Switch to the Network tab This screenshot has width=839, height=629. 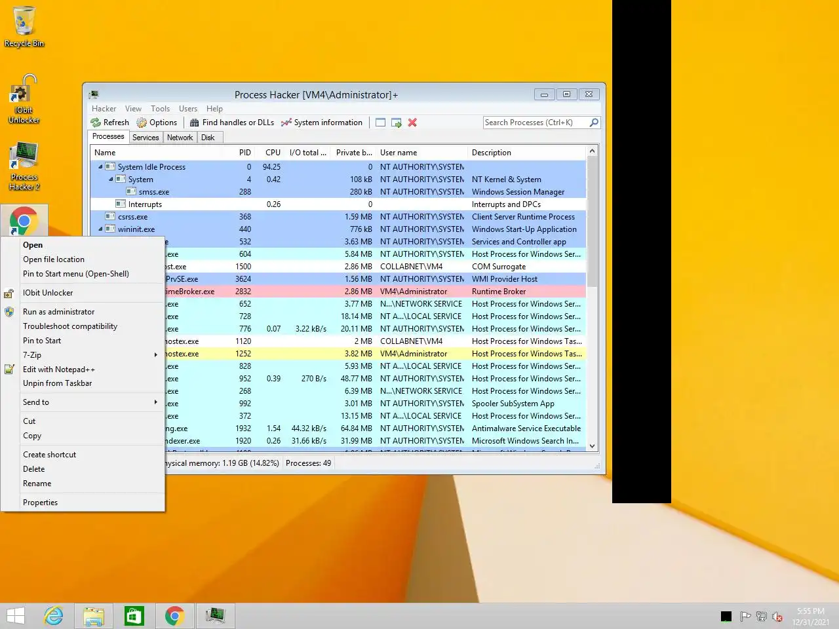[180, 138]
